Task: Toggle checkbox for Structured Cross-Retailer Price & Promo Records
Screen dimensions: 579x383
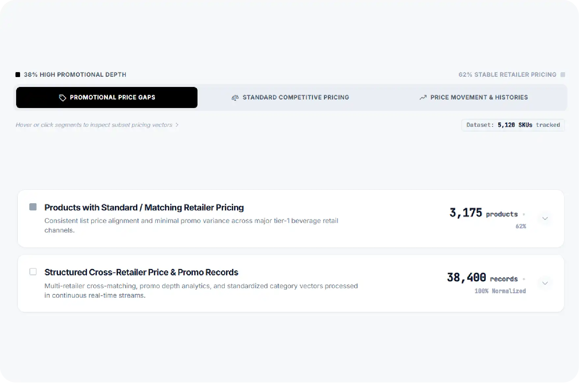Action: pos(33,272)
